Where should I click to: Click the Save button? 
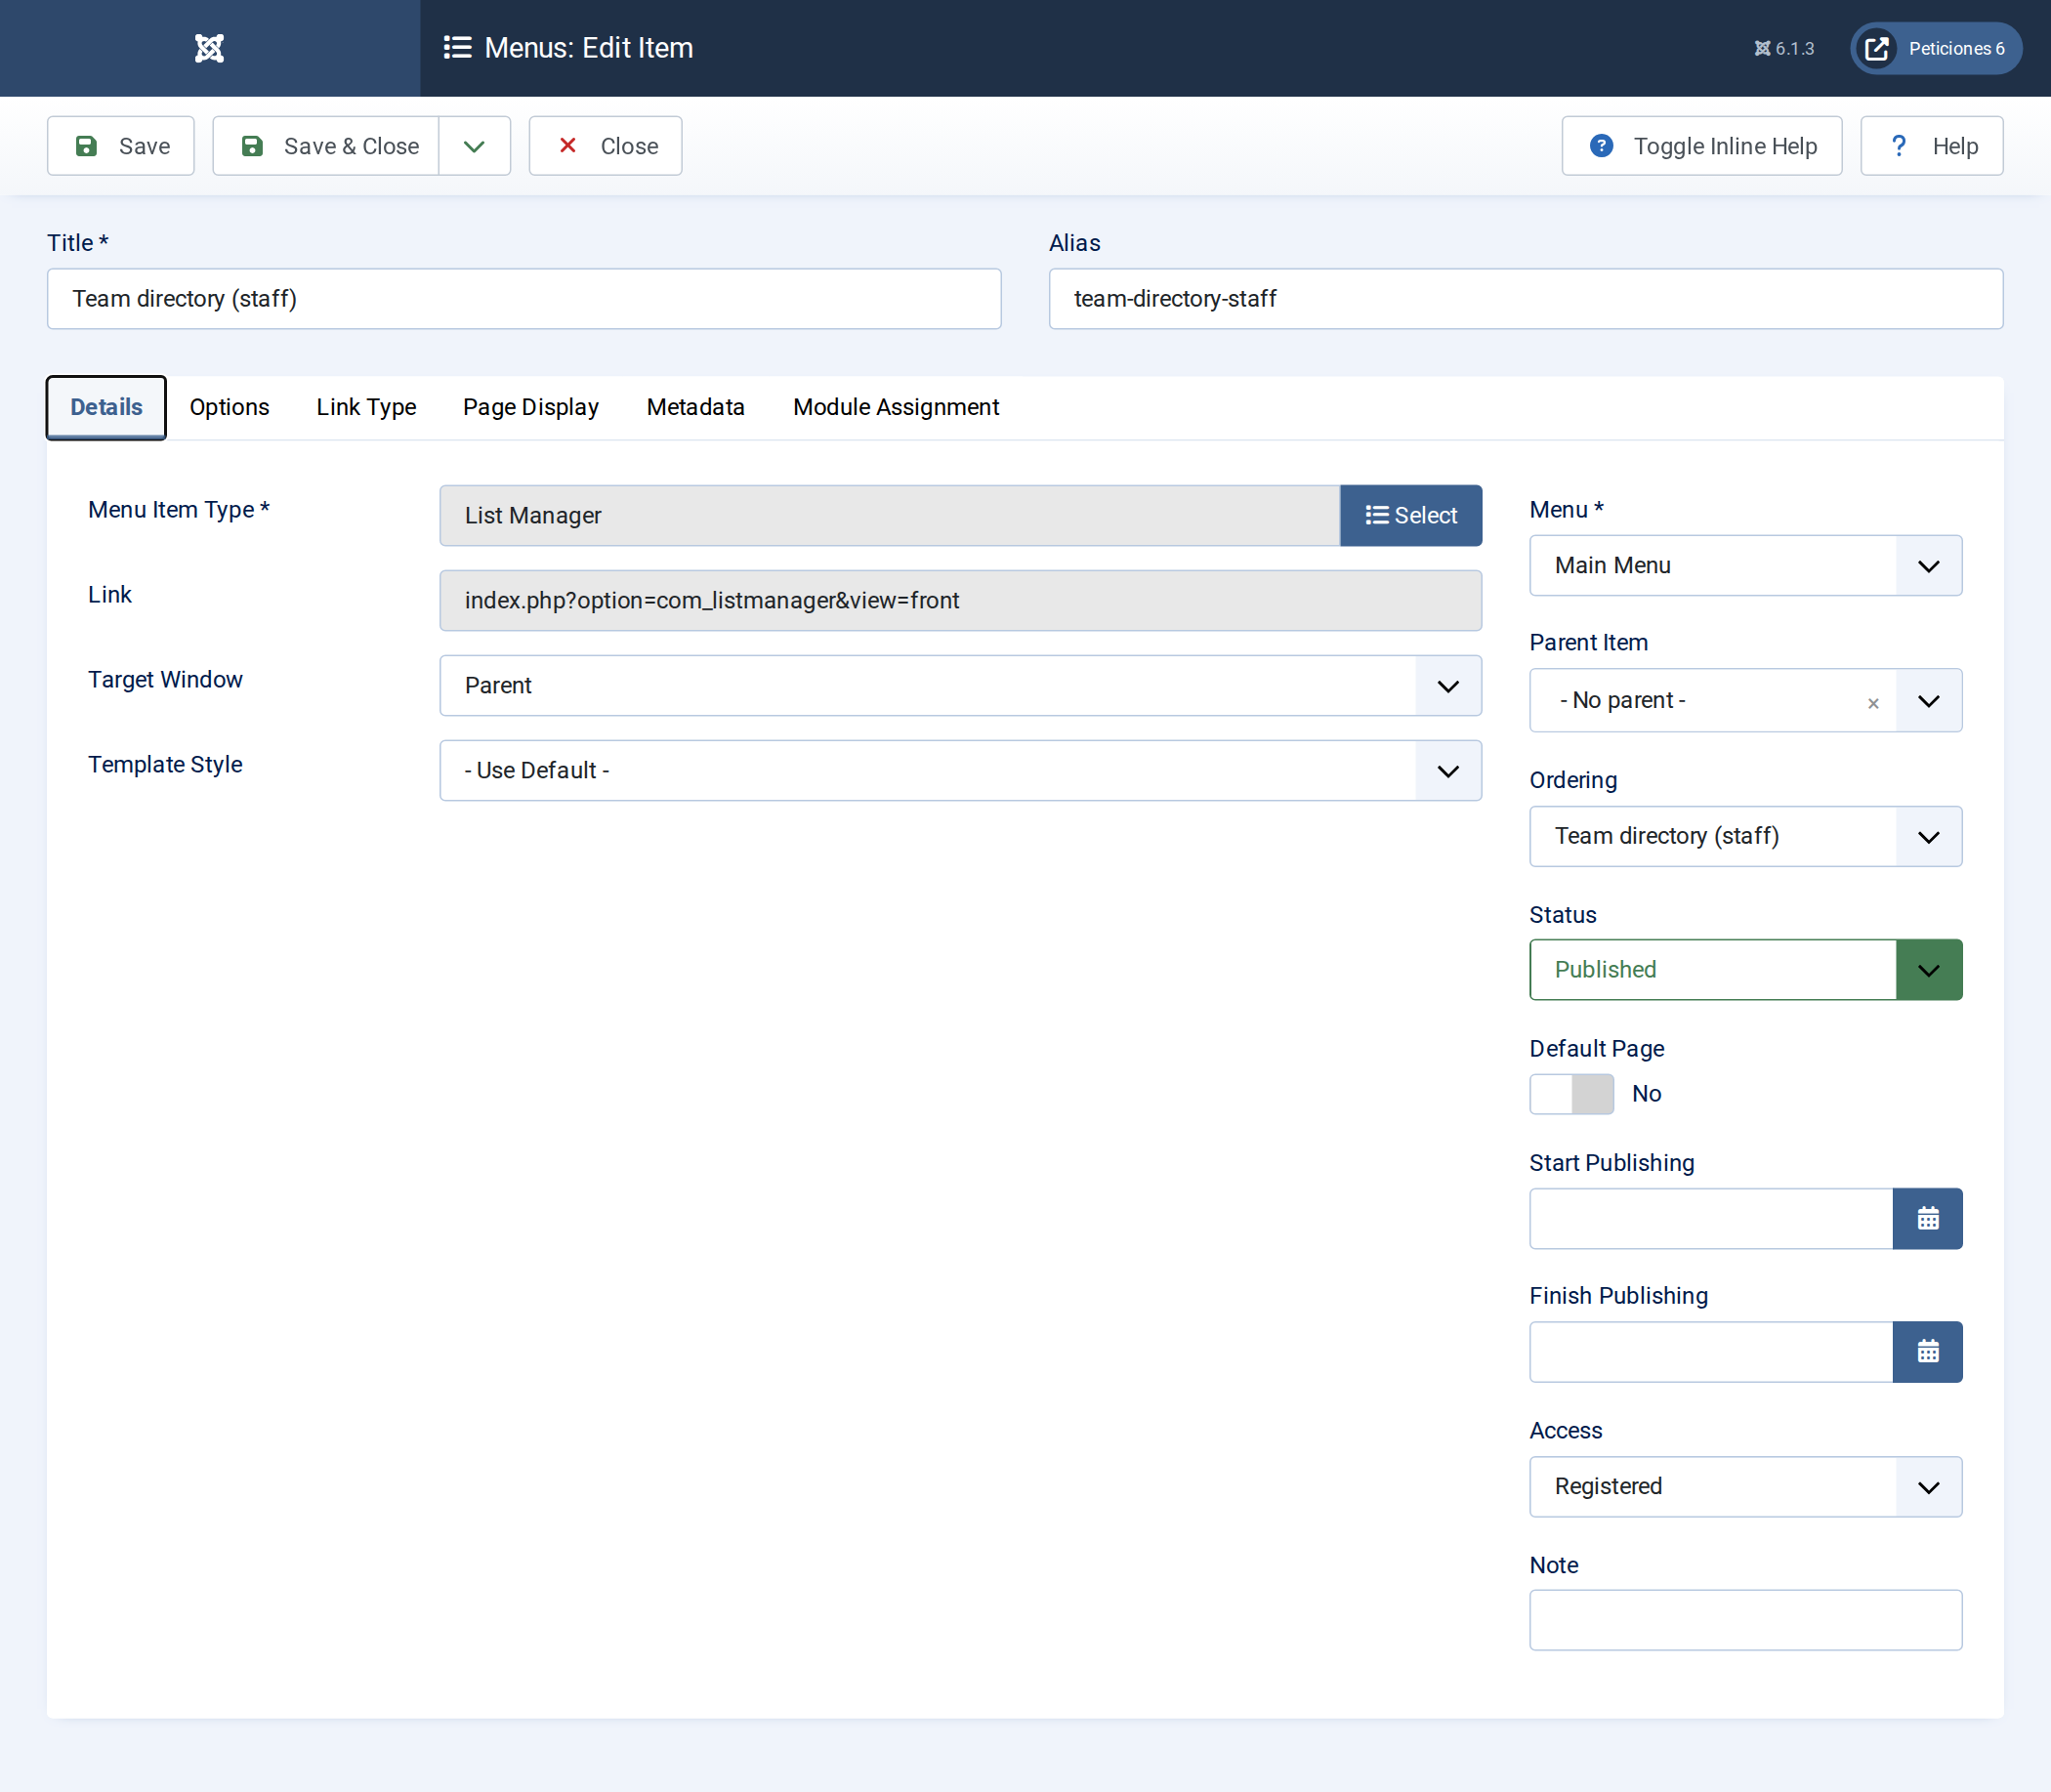(x=121, y=146)
